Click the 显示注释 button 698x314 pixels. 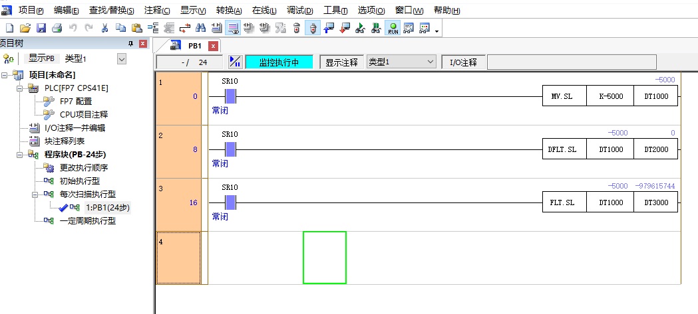point(341,62)
